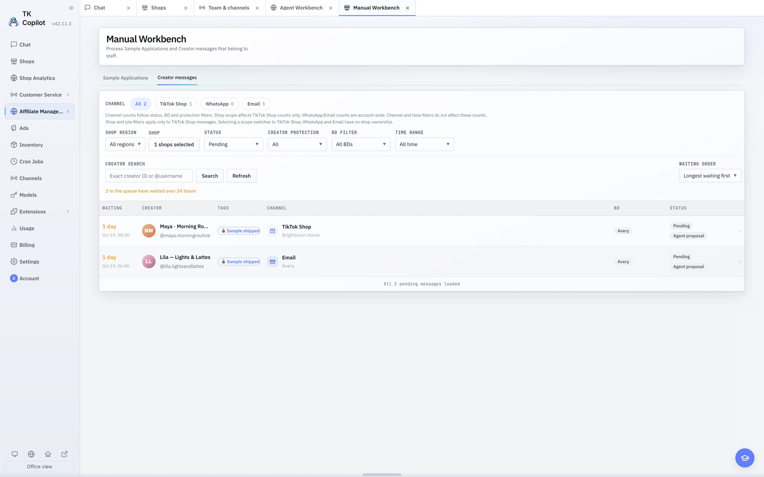The height and width of the screenshot is (477, 764).
Task: Focus the Creator Search input field
Action: tap(149, 176)
